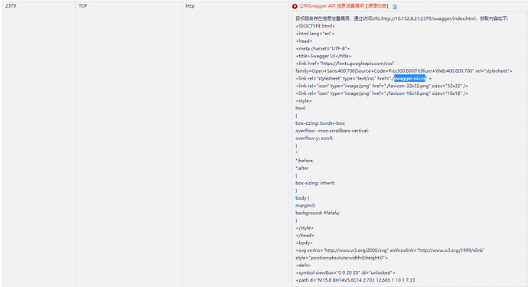
Task: Click the <html lang="en"> line
Action: click(315, 34)
